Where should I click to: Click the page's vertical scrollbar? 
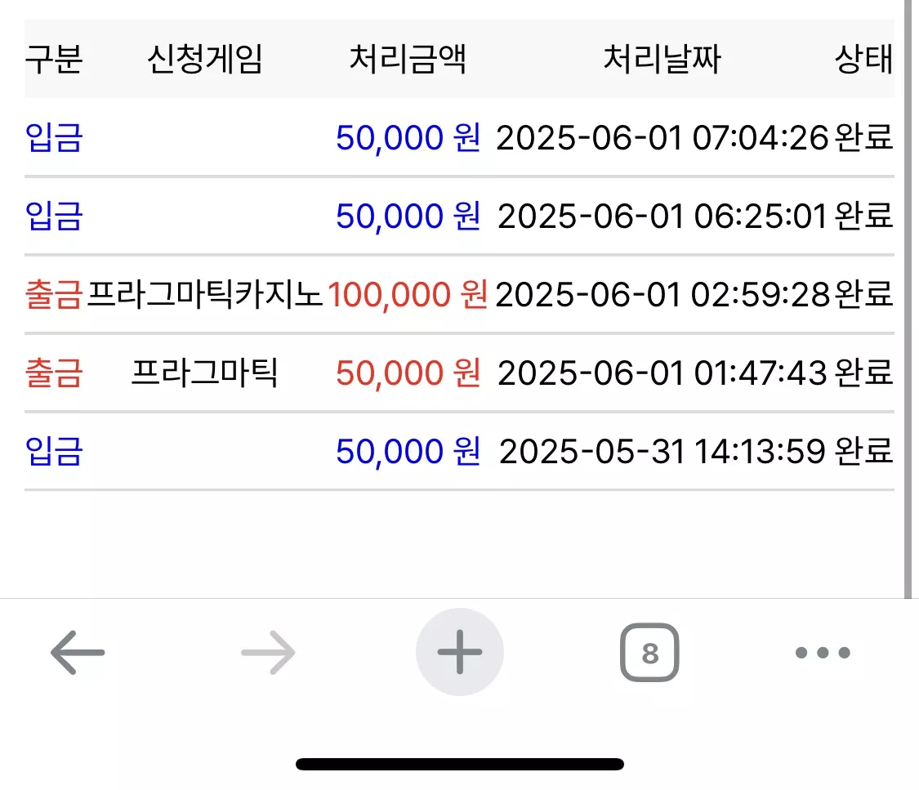click(908, 299)
